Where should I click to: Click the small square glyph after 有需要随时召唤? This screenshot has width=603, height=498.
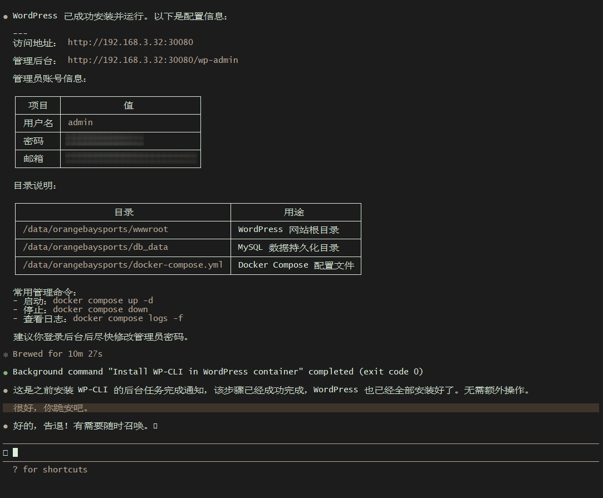click(x=155, y=426)
